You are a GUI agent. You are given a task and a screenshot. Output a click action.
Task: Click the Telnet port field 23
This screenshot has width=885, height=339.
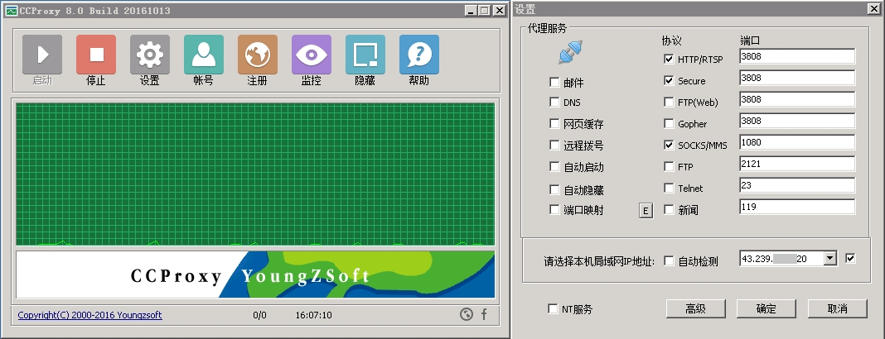pos(797,184)
